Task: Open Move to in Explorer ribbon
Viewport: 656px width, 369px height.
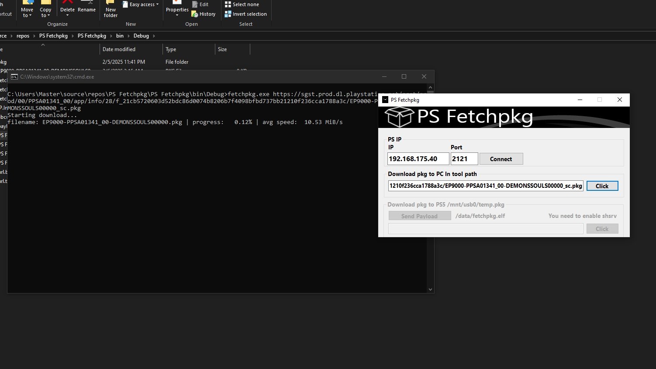Action: 27,10
